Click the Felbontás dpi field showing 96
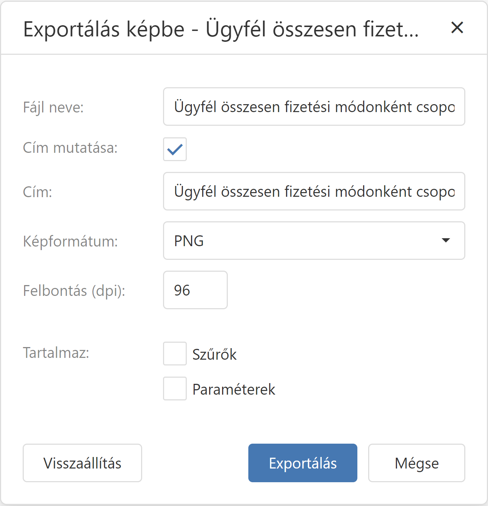Viewport: 488px width, 506px height. point(195,290)
